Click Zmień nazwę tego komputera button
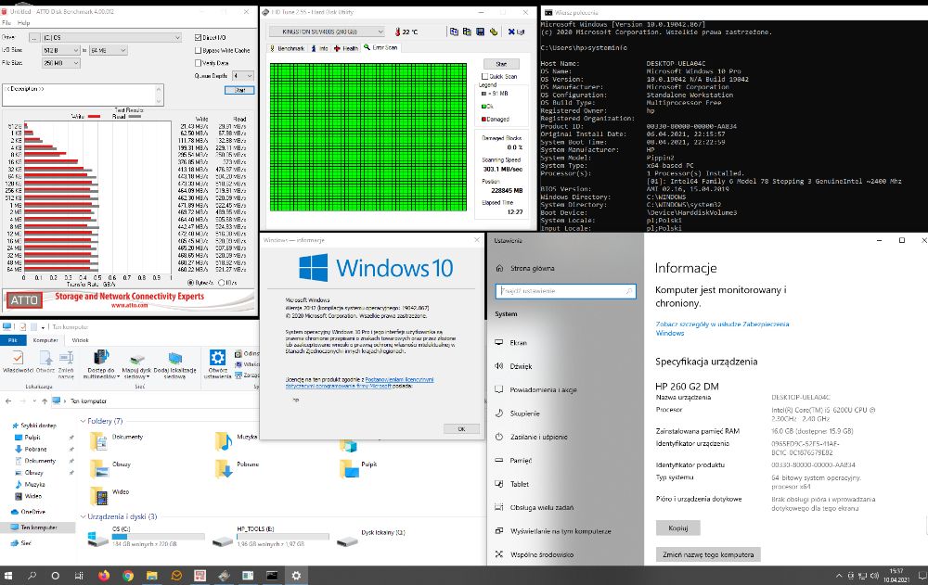 [708, 554]
